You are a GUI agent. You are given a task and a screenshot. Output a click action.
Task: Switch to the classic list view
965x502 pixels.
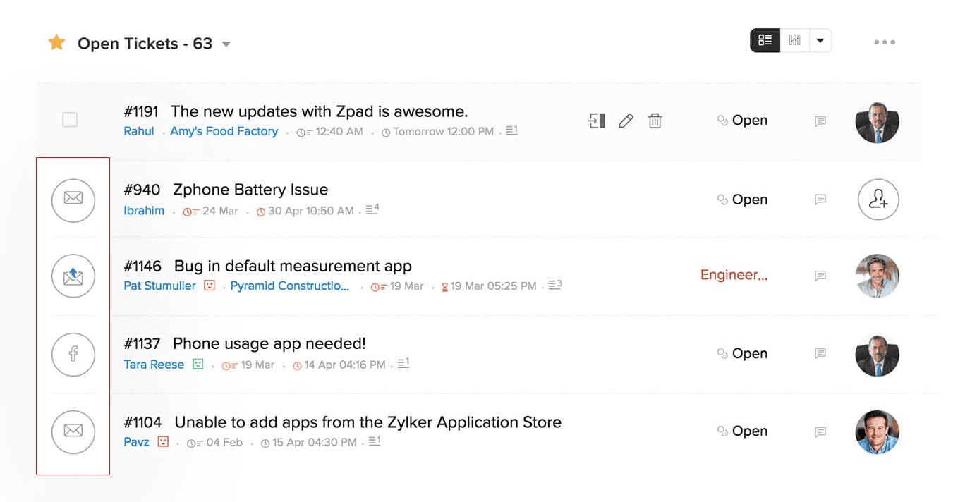coord(765,41)
